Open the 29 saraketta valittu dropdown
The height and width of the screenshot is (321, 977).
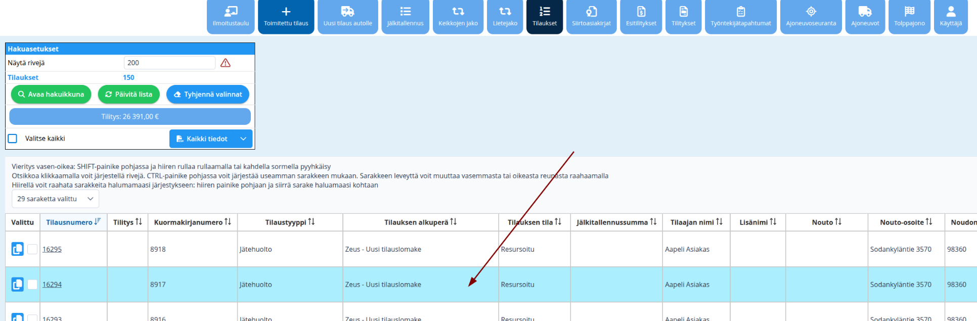click(55, 199)
